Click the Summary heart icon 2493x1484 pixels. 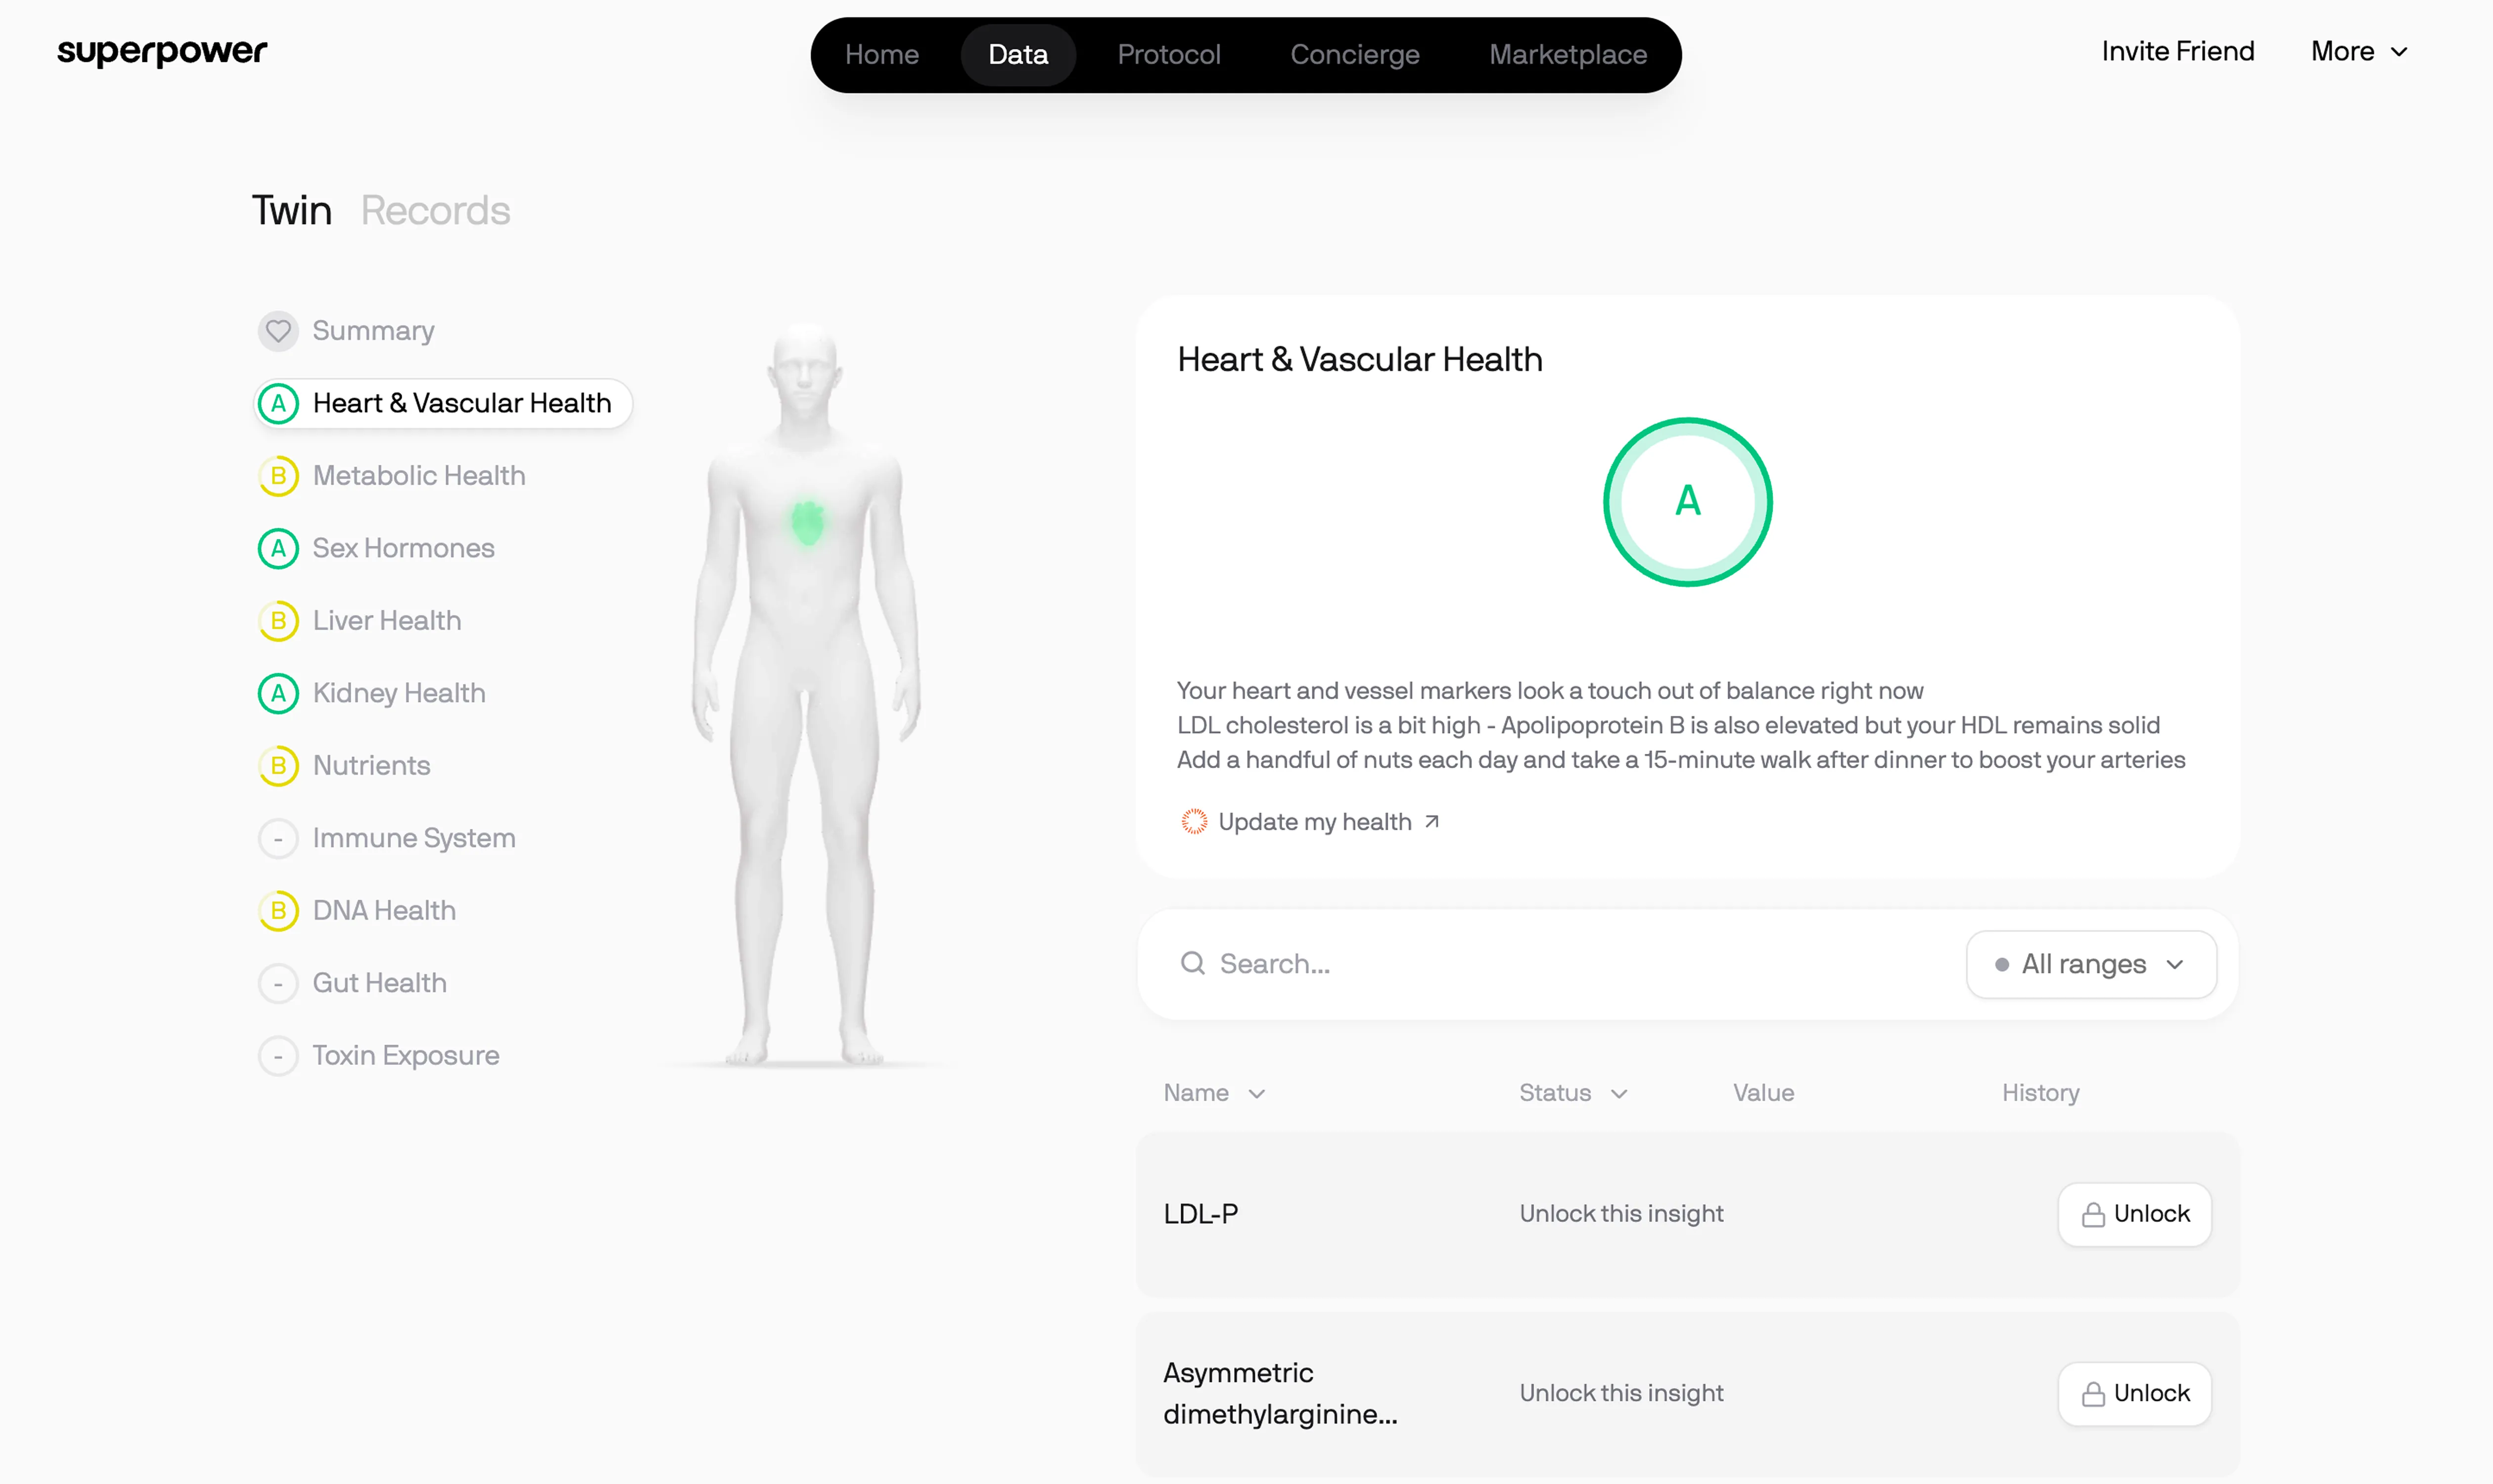click(278, 331)
